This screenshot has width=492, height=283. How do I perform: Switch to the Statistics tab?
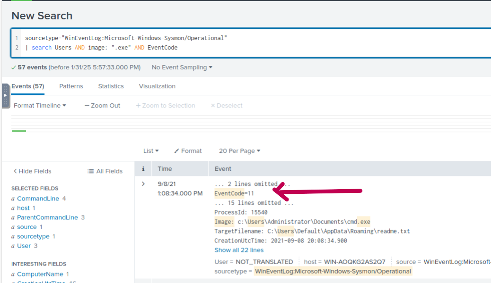point(111,86)
